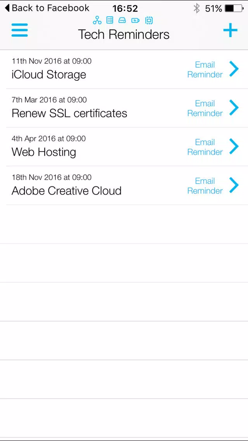
Task: Tap the Bluetooth status icon
Action: click(x=196, y=9)
